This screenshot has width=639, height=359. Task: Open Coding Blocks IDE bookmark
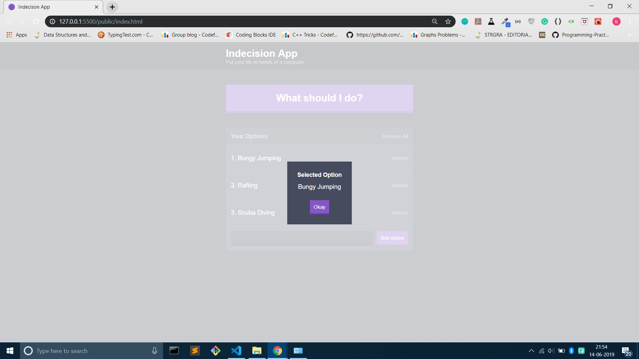coord(251,35)
